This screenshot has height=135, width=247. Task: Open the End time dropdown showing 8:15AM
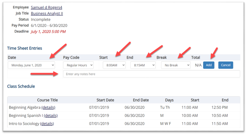click(143, 65)
